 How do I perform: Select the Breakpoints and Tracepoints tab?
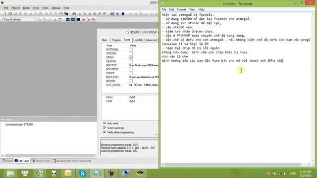[72, 161]
